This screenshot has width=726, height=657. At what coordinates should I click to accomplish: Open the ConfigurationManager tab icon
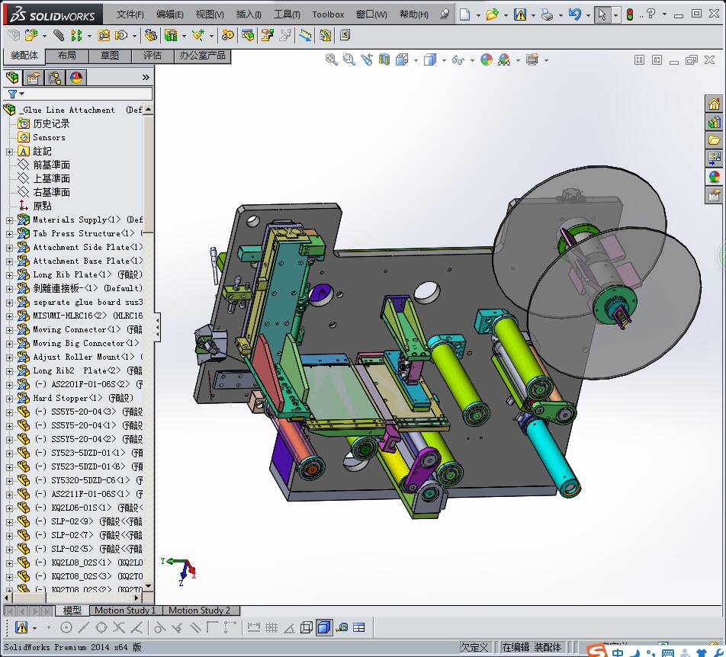click(55, 77)
